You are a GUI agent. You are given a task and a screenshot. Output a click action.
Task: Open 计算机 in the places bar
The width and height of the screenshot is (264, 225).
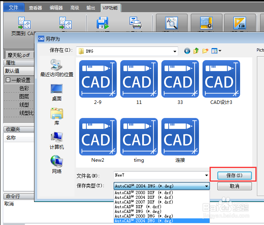57,141
